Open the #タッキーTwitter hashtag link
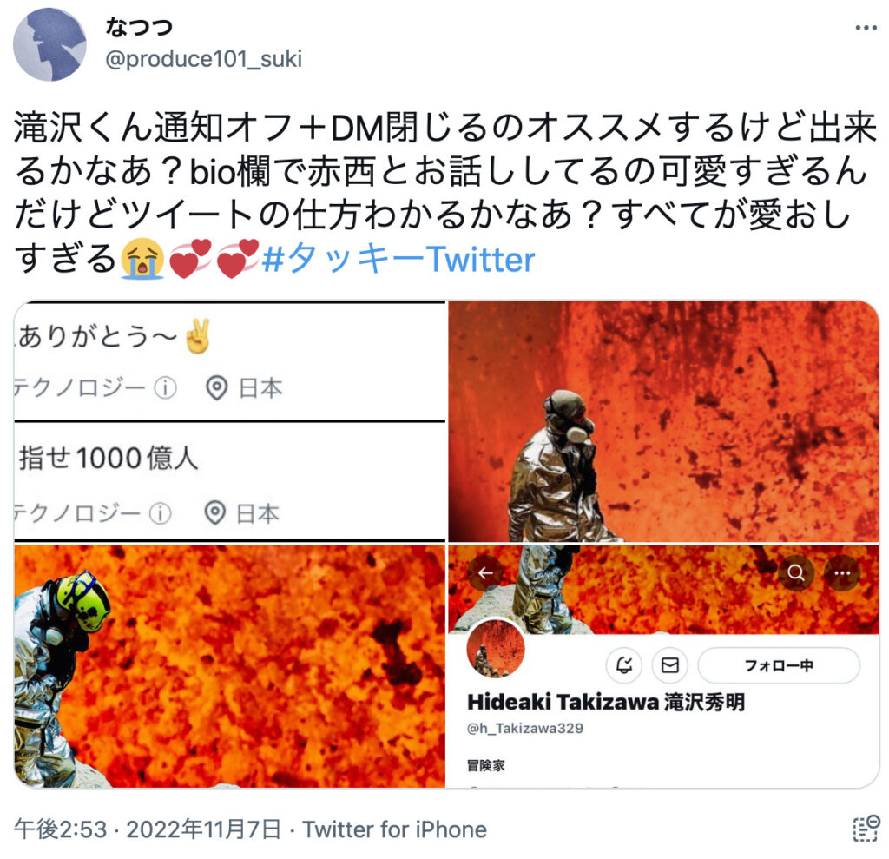The image size is (889, 859). [x=398, y=260]
